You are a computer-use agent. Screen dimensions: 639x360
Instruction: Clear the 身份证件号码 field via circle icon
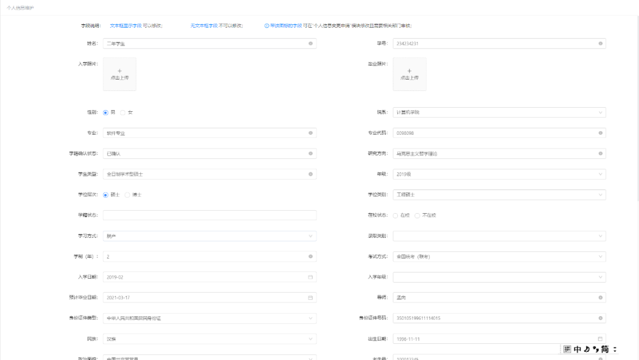pyautogui.click(x=600, y=318)
